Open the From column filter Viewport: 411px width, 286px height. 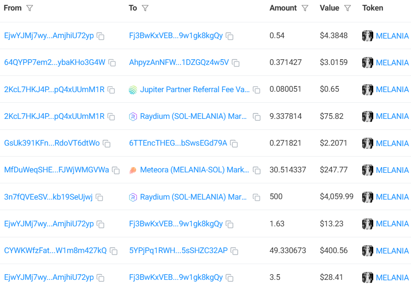(x=29, y=8)
